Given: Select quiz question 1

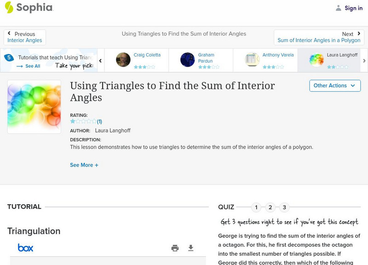Looking at the screenshot, I should [256, 207].
